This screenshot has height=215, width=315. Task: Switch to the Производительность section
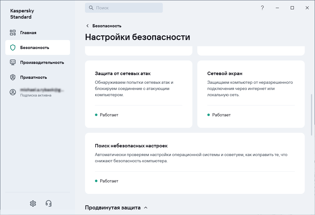tap(42, 62)
